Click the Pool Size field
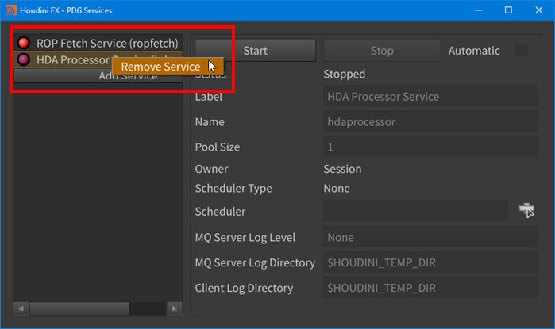This screenshot has width=555, height=329. point(431,147)
